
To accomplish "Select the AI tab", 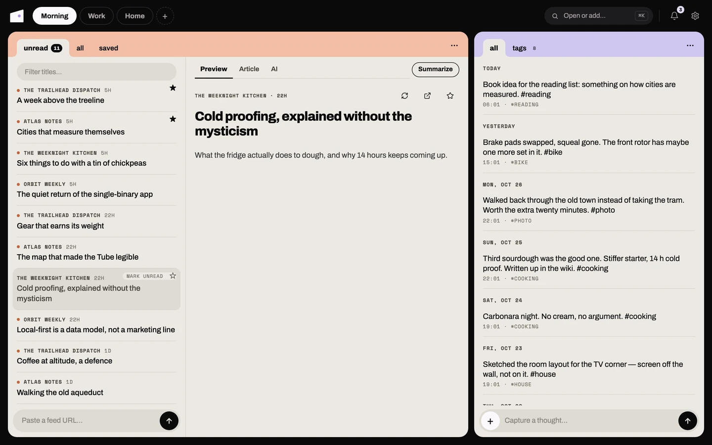I will point(274,69).
